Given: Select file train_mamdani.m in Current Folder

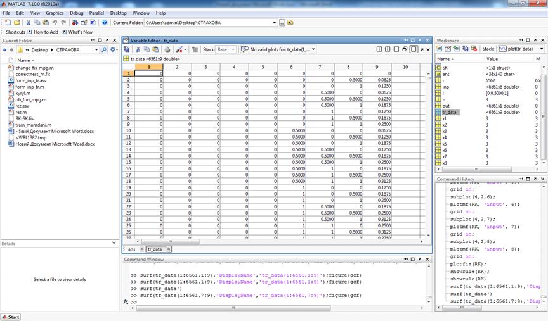Looking at the screenshot, I should 34,125.
